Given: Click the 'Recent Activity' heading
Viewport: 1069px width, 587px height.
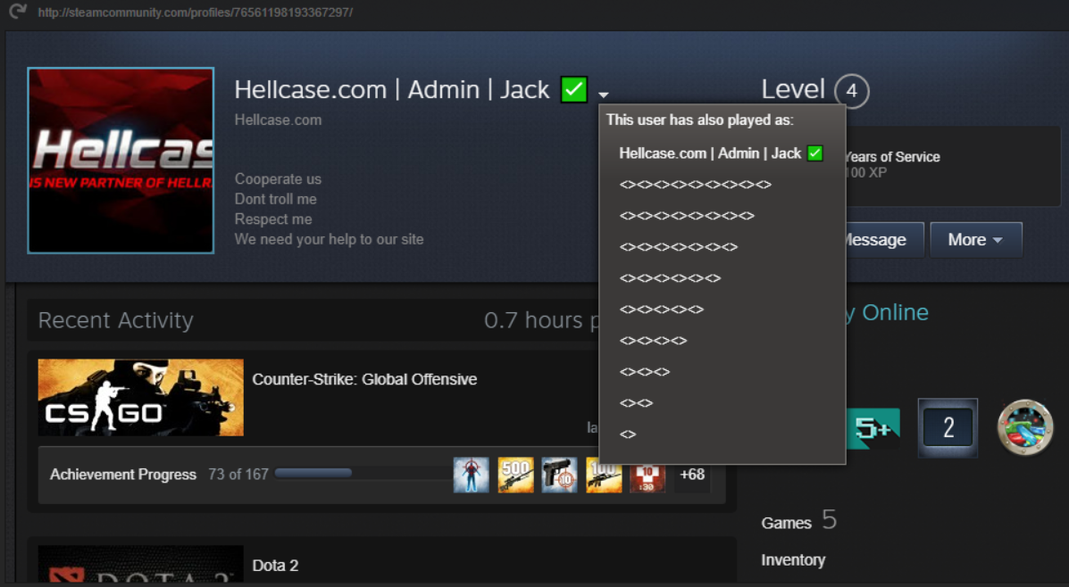Looking at the screenshot, I should pyautogui.click(x=116, y=320).
